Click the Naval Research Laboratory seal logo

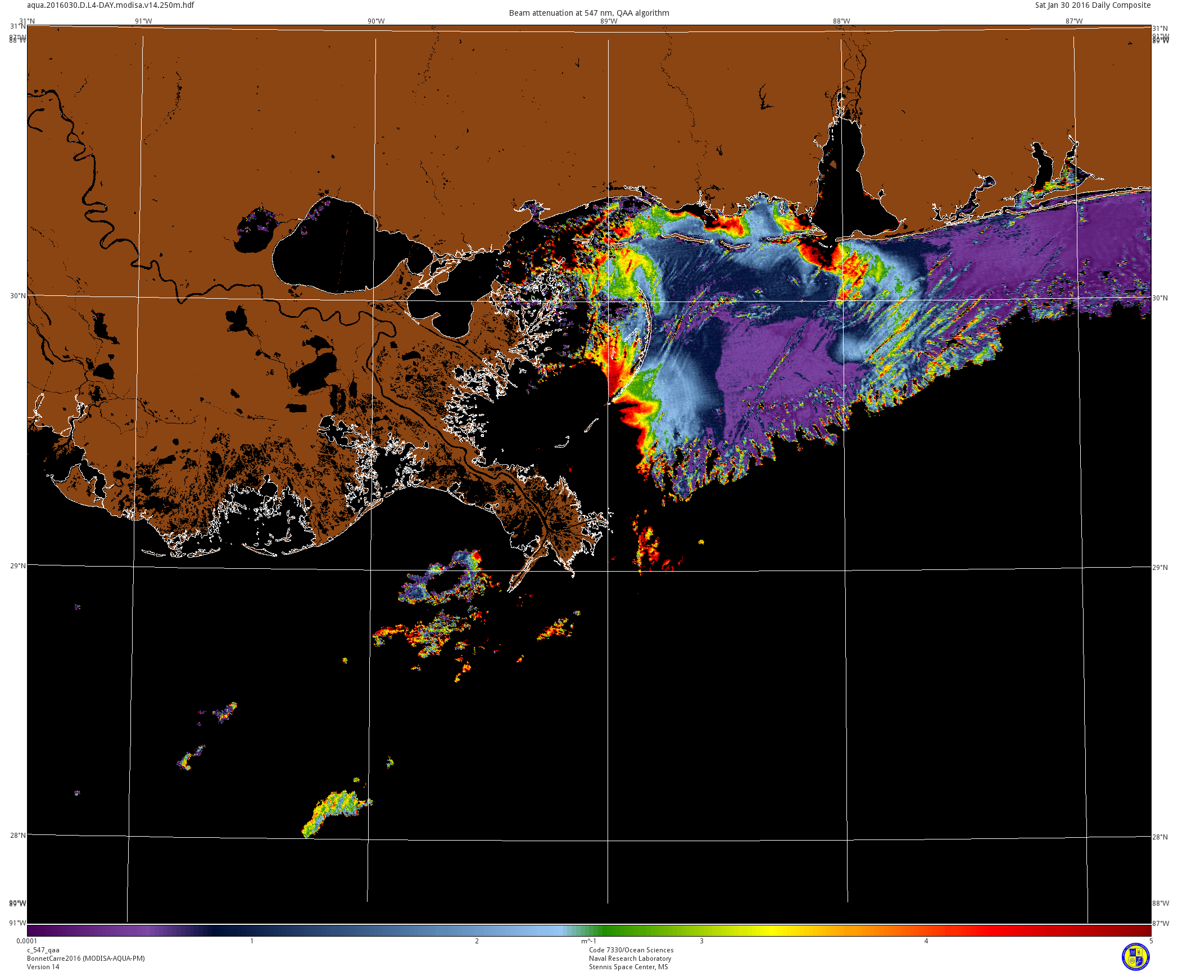tap(1135, 956)
